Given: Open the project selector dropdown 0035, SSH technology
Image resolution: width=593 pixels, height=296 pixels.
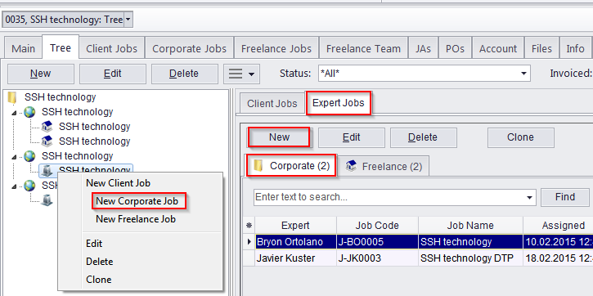Looking at the screenshot, I should 128,20.
